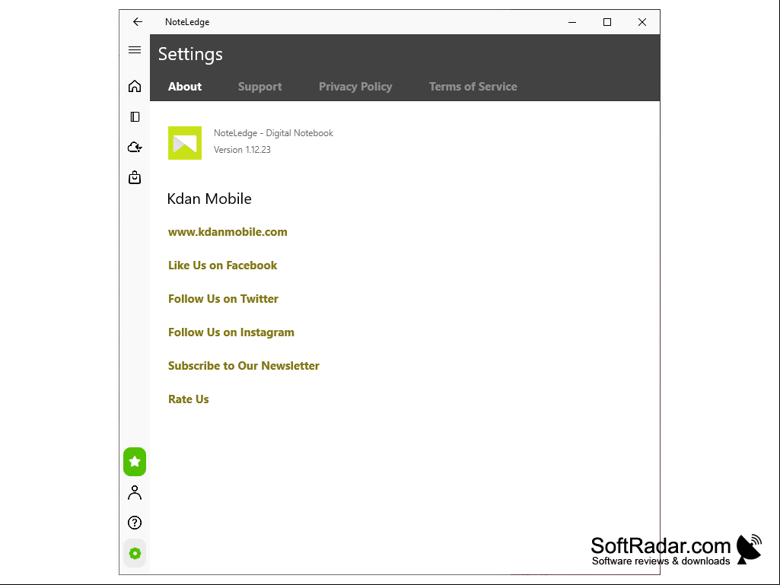Open the help question mark icon
This screenshot has width=780, height=585.
tap(135, 523)
